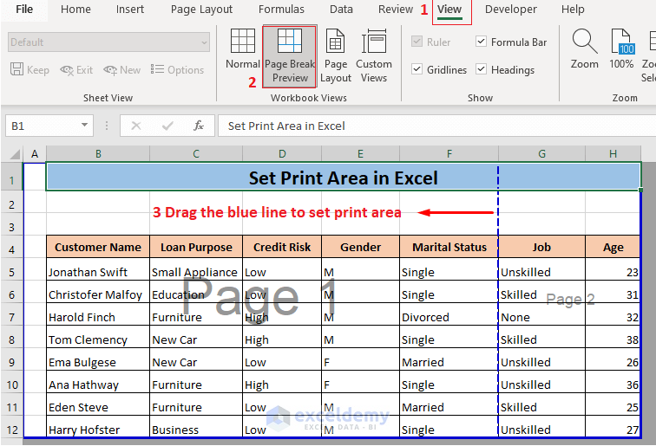Select column B header
656x446 pixels.
pos(98,153)
